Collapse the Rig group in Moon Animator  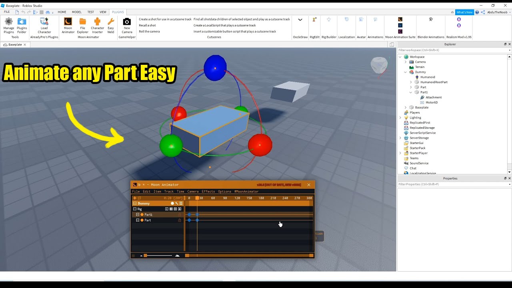(135, 209)
